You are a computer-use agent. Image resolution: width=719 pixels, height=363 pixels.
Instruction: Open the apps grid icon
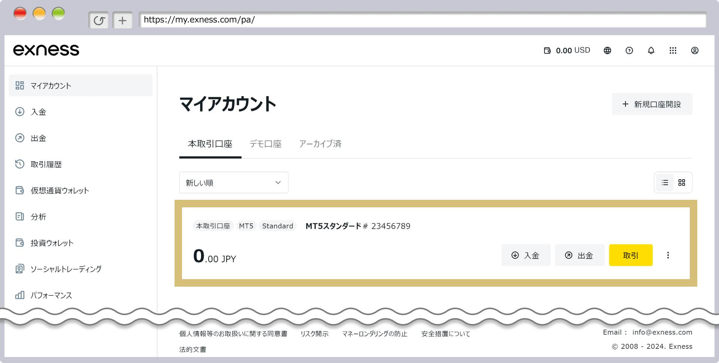tap(673, 51)
